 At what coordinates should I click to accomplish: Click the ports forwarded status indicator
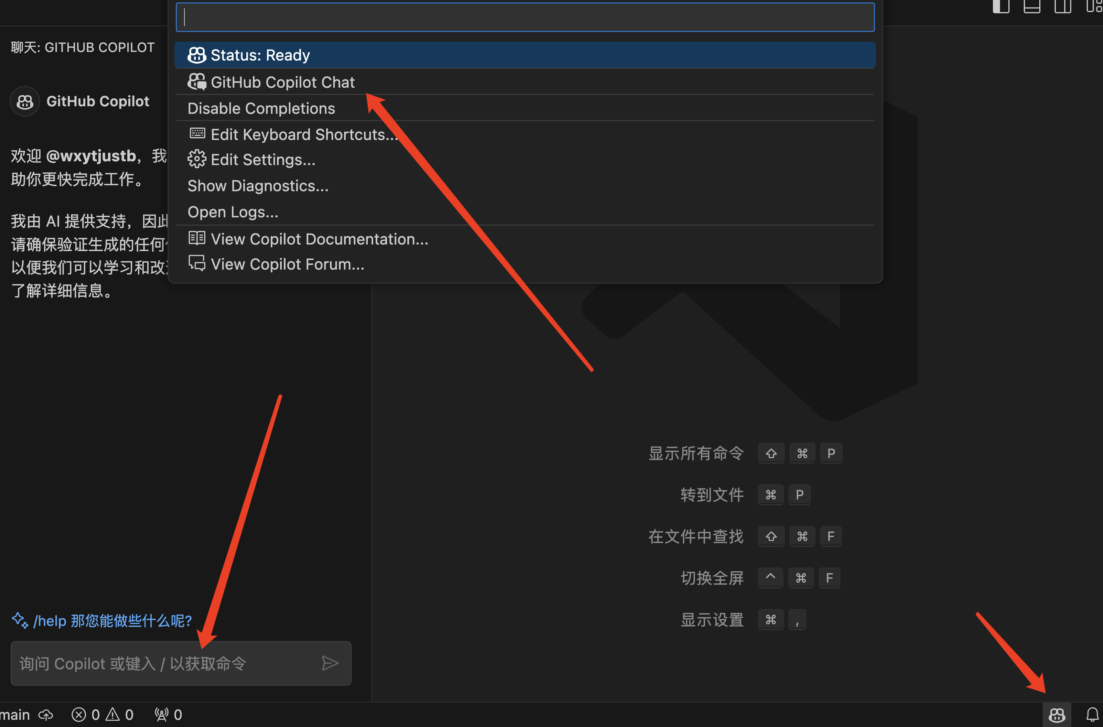click(168, 715)
